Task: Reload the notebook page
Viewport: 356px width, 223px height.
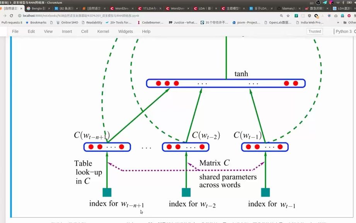Action: tap(11, 15)
